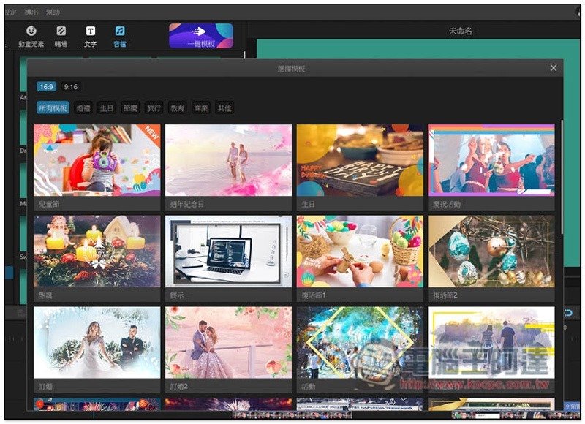Choose the 週年紀念日 anniversary template
The height and width of the screenshot is (424, 585).
tap(228, 161)
